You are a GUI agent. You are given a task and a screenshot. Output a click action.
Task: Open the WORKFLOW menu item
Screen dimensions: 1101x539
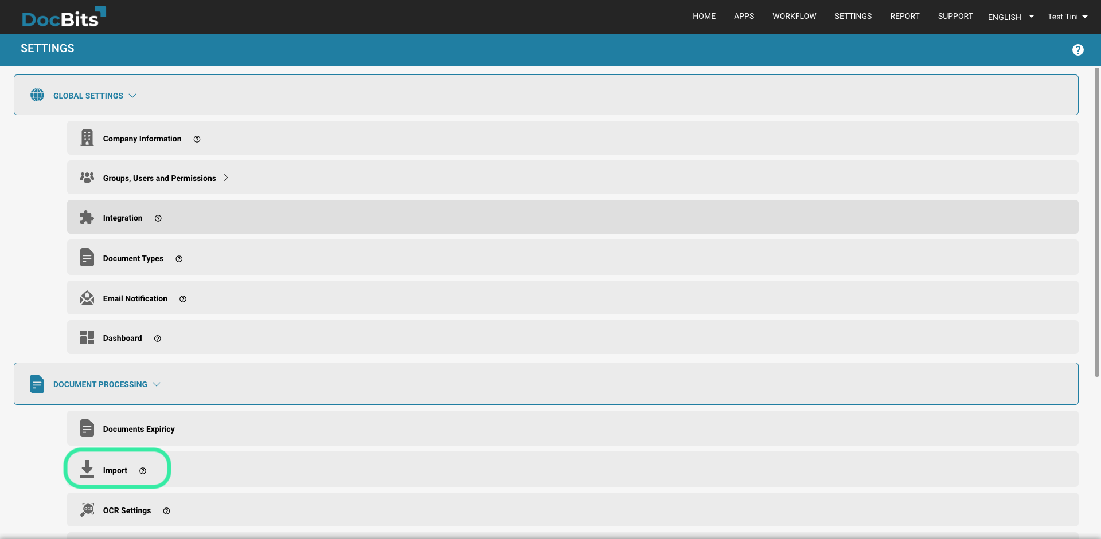coord(794,16)
